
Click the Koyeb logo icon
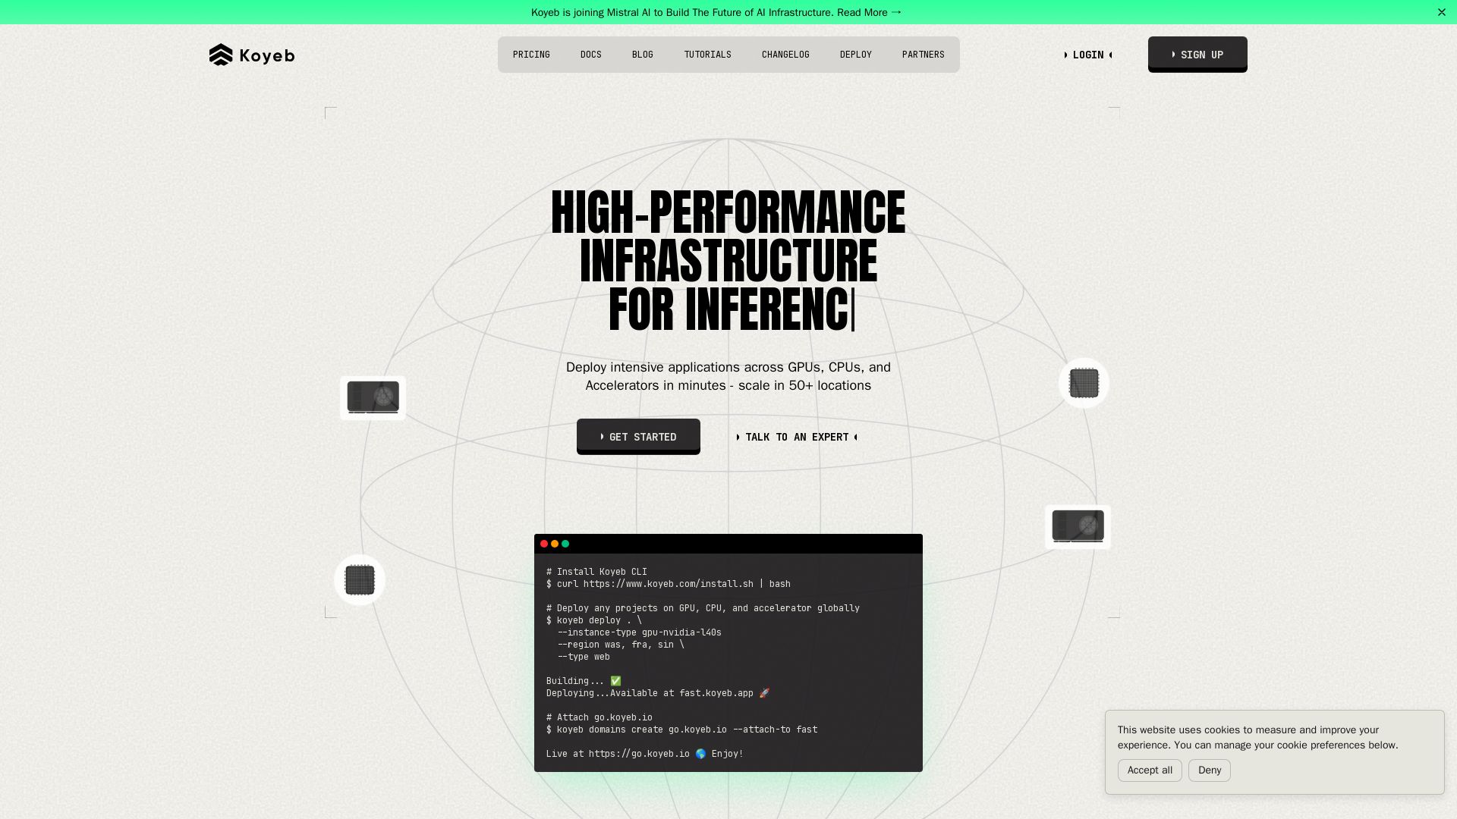tap(221, 55)
